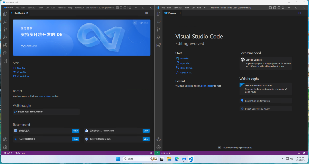Toggle panel in VS Code title bar

pyautogui.click(x=274, y=7)
